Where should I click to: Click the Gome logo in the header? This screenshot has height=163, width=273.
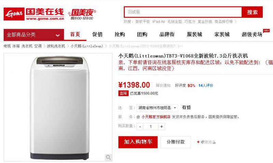(34, 14)
